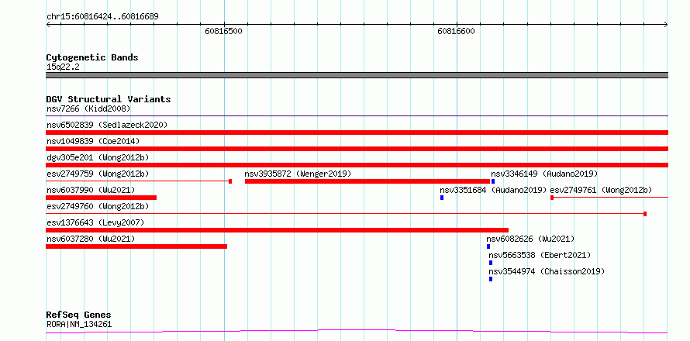Click the chr15:60816424..60816689 region label
The image size is (690, 341).
(x=102, y=17)
